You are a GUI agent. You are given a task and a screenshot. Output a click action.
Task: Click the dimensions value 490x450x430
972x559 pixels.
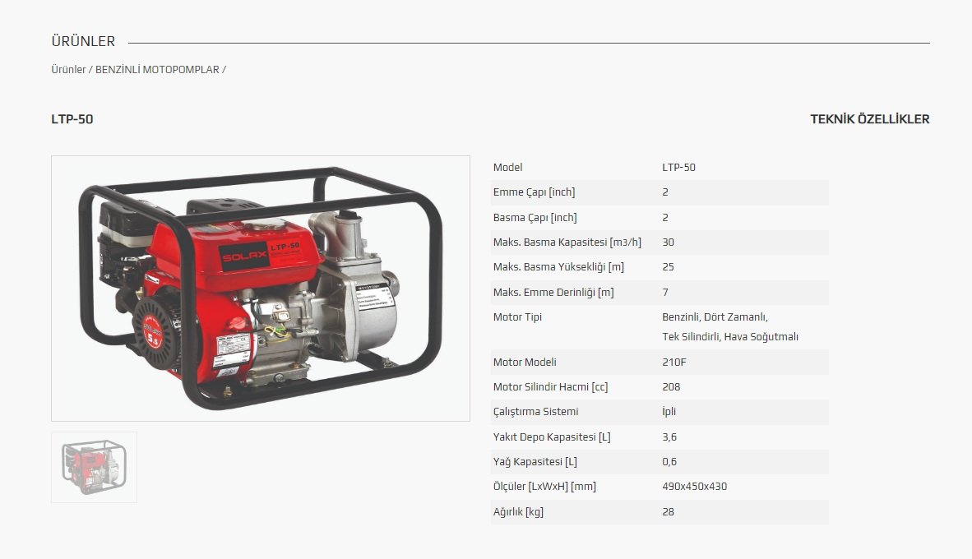click(x=694, y=487)
